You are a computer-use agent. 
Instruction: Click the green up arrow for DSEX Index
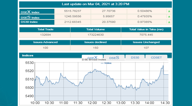pyautogui.click(x=169, y=11)
